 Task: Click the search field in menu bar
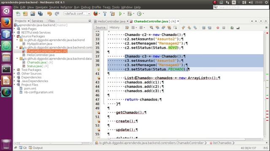tap(241, 7)
